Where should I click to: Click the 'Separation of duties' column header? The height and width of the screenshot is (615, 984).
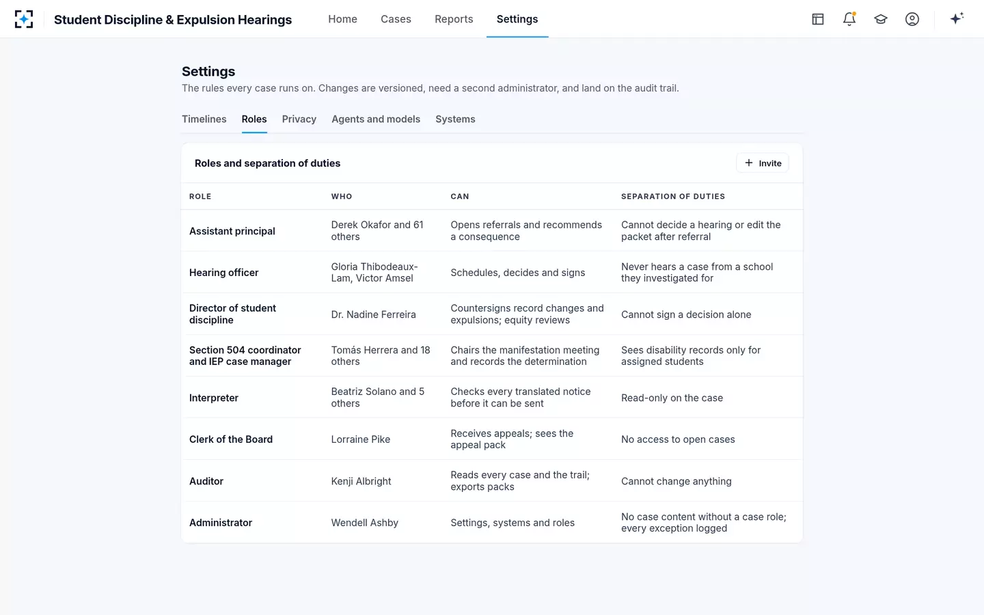(673, 196)
